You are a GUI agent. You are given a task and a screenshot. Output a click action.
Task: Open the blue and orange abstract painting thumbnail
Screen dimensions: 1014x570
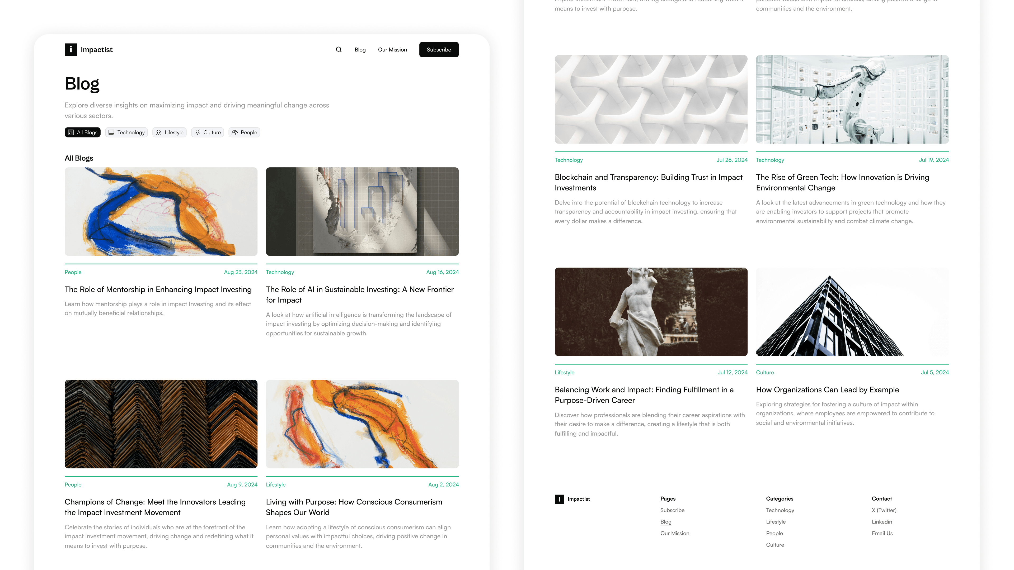point(161,212)
